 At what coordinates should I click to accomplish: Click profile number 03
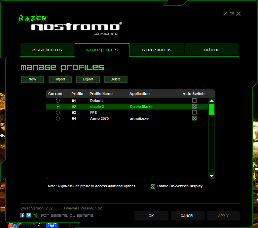click(x=74, y=113)
